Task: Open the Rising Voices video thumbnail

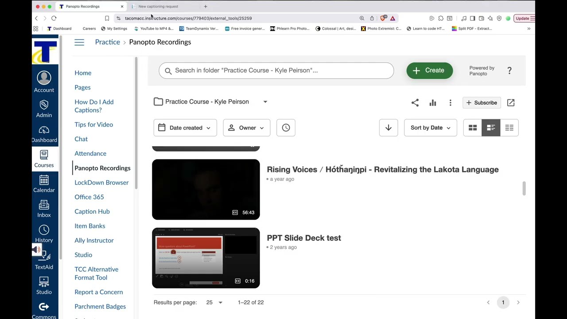Action: 206,190
